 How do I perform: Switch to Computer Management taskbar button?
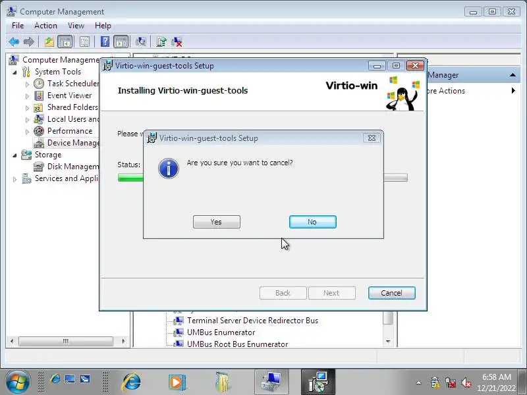click(271, 382)
